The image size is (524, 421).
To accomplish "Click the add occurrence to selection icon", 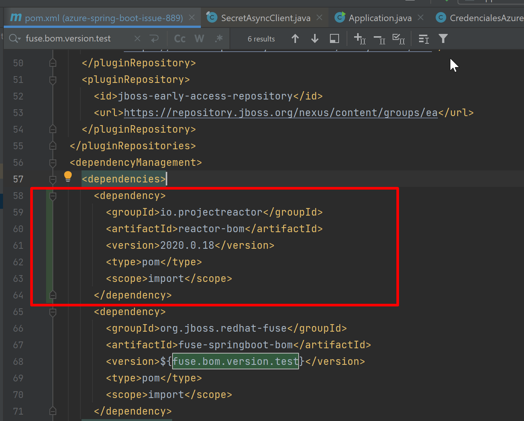I will tap(360, 38).
